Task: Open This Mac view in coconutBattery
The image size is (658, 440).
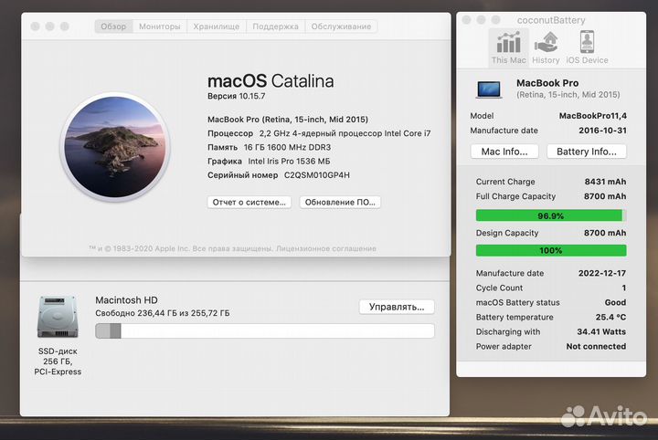Action: click(509, 47)
